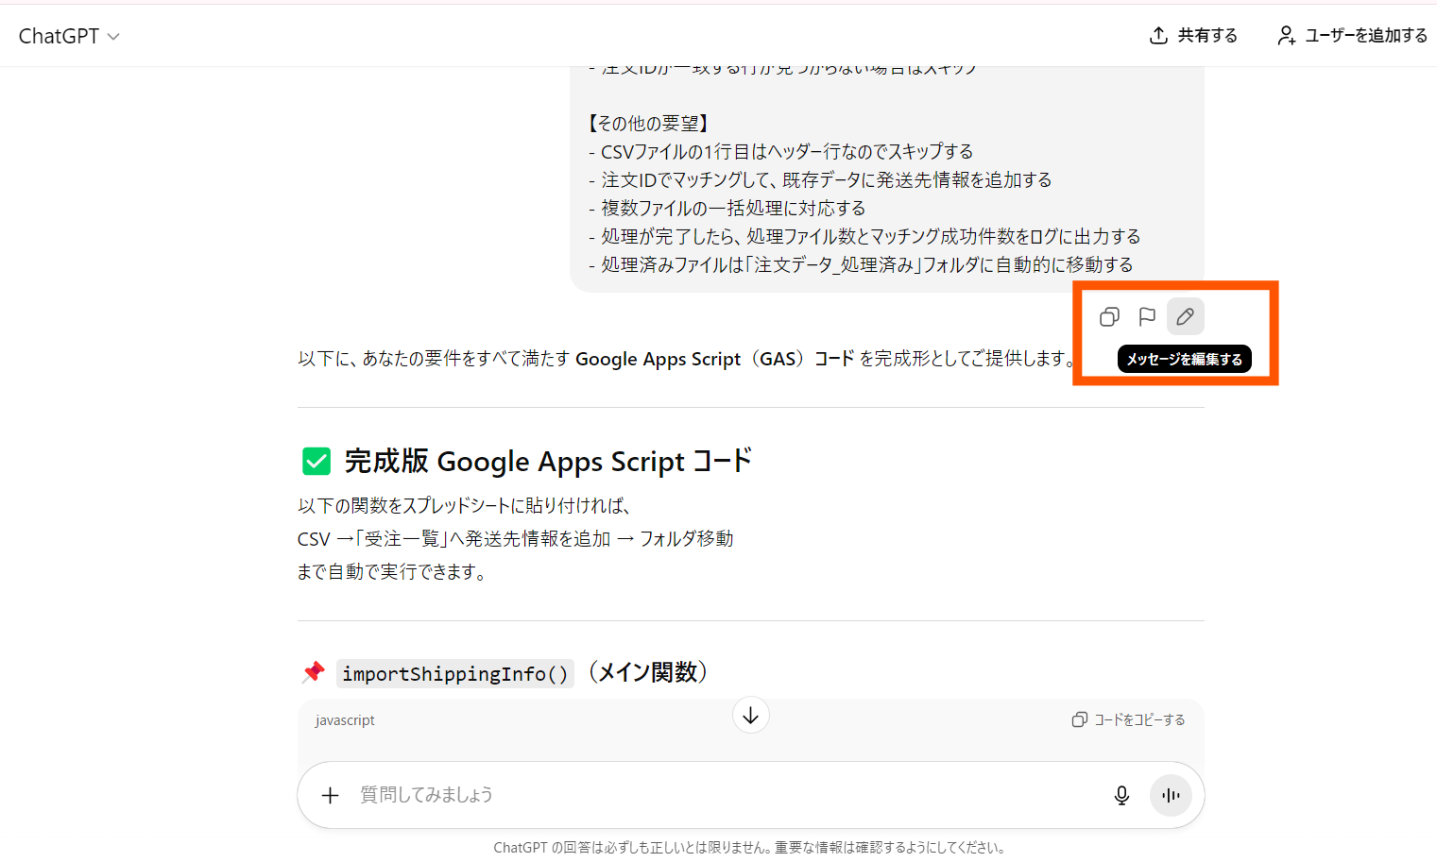Click the javascript label on the code block
The image size is (1437, 862).
[x=345, y=720]
